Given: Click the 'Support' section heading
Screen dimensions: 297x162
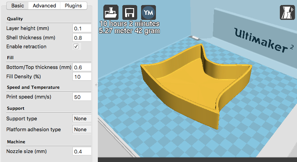Looking at the screenshot, I should (x=16, y=108).
